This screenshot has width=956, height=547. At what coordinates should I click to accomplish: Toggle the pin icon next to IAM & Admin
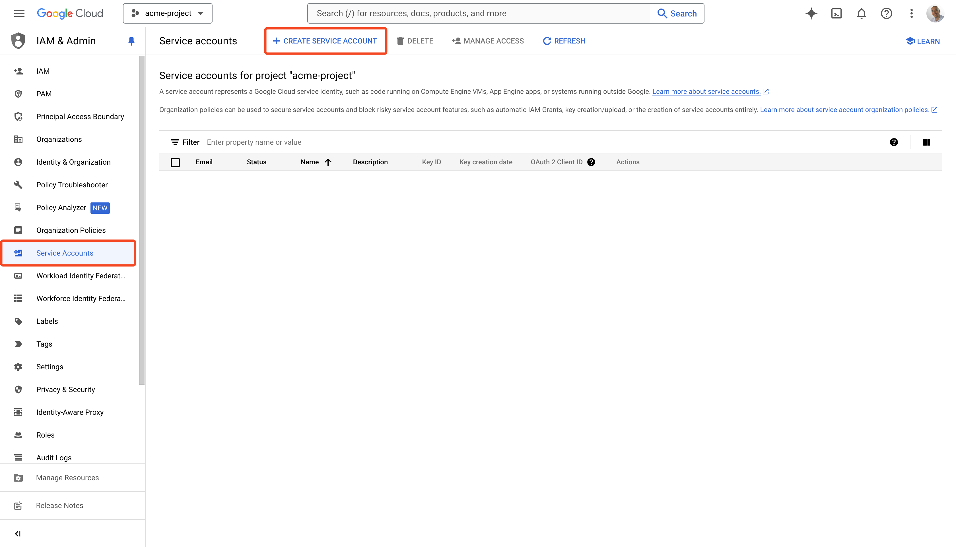point(131,41)
